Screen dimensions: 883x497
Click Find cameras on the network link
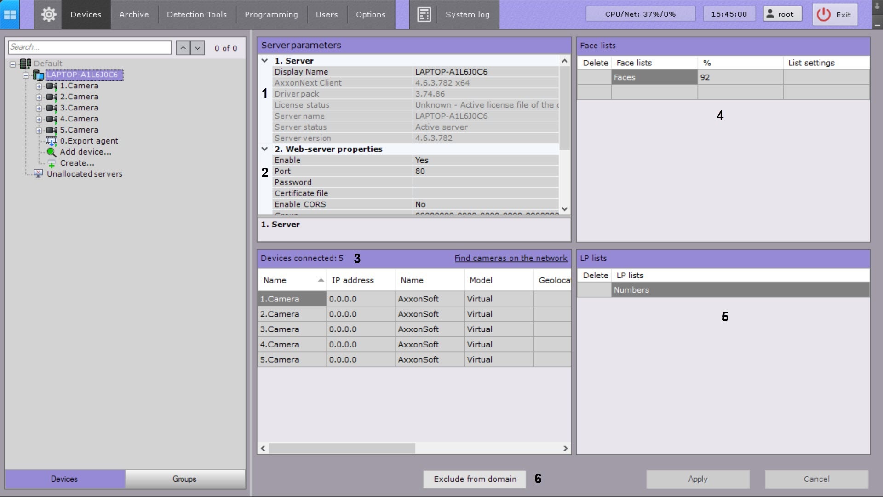(x=511, y=258)
